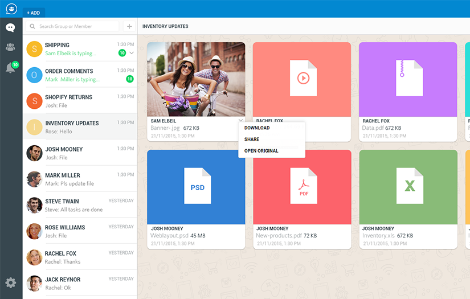Select Share from the context menu
This screenshot has width=470, height=299.
coord(252,140)
